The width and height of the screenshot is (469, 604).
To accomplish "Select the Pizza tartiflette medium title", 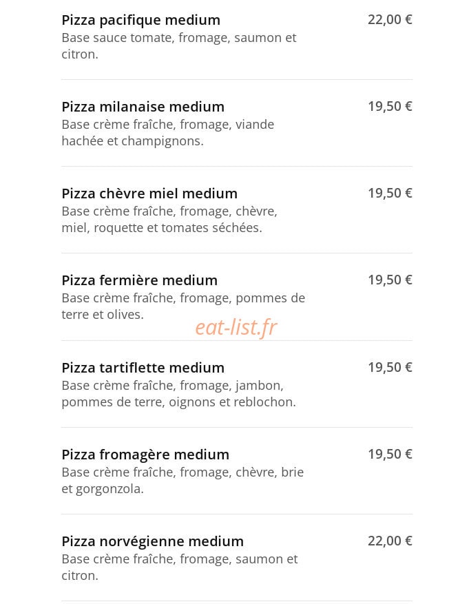I will click(143, 368).
